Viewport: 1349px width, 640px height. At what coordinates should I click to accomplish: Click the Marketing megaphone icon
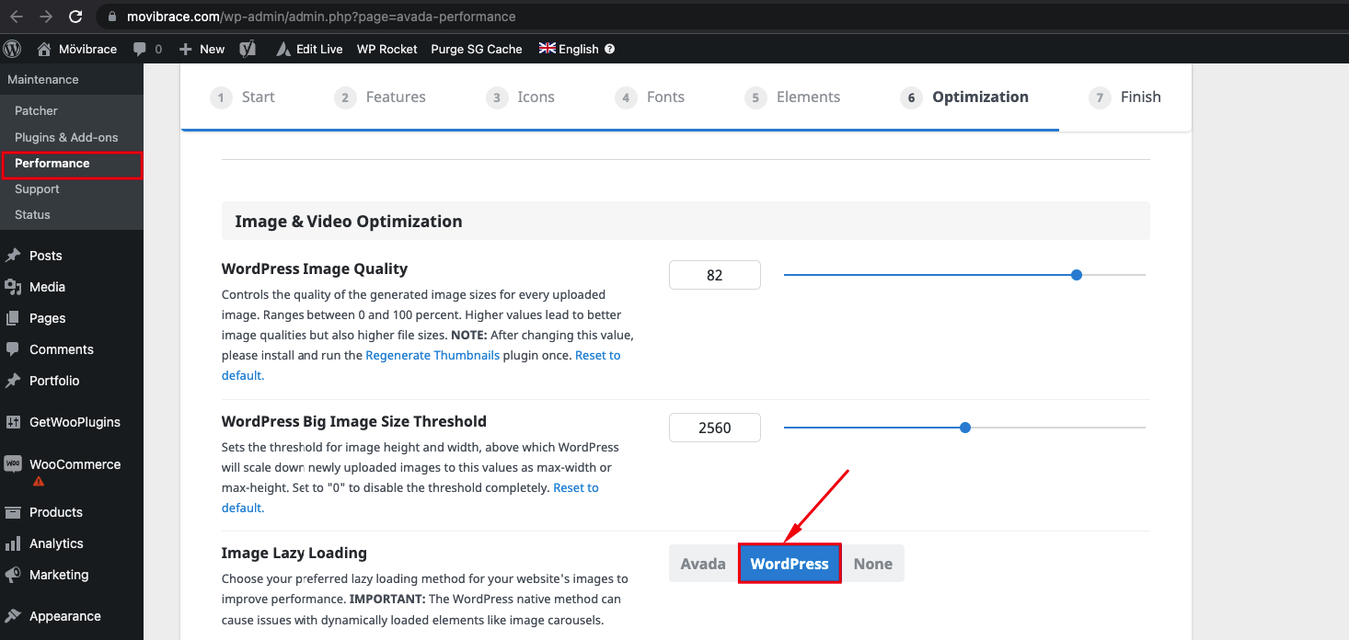13,575
